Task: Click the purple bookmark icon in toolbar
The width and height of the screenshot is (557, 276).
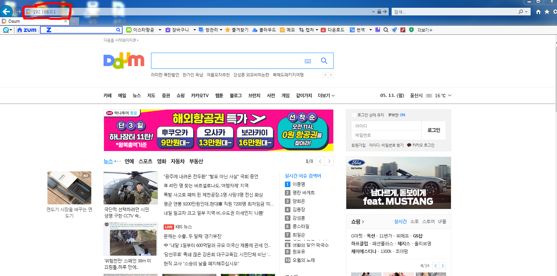Action: pyautogui.click(x=378, y=30)
